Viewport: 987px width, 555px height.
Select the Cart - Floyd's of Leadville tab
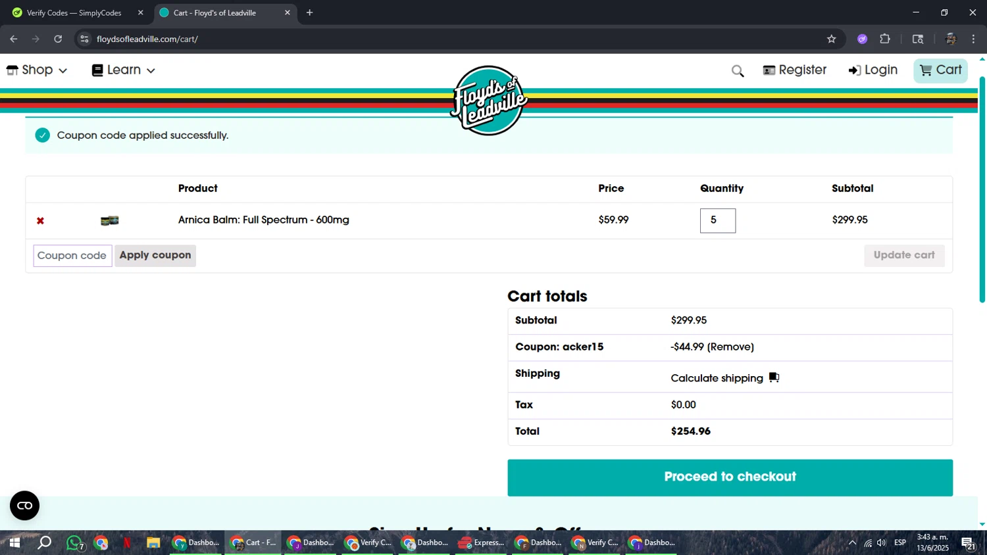coord(215,12)
